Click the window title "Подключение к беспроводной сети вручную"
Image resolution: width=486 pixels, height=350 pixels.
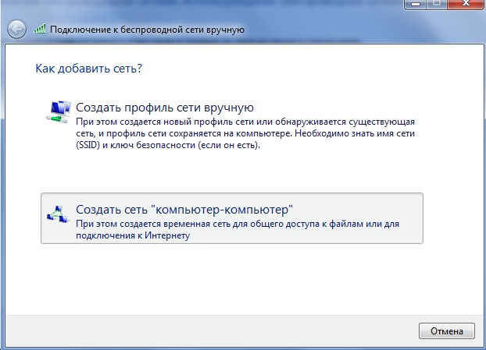click(147, 30)
